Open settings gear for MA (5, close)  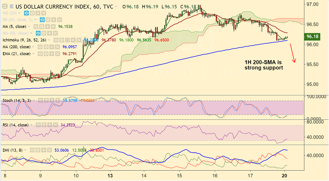(x=42, y=27)
